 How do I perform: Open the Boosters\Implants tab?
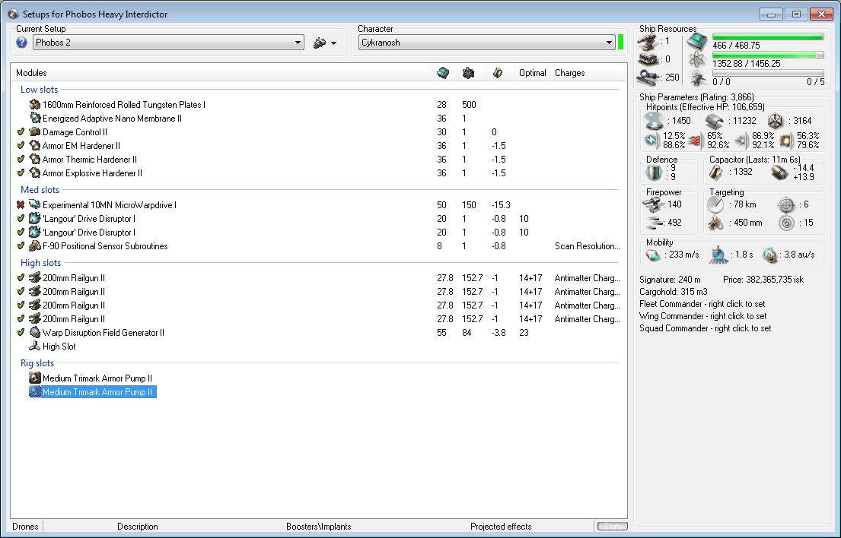[x=319, y=527]
